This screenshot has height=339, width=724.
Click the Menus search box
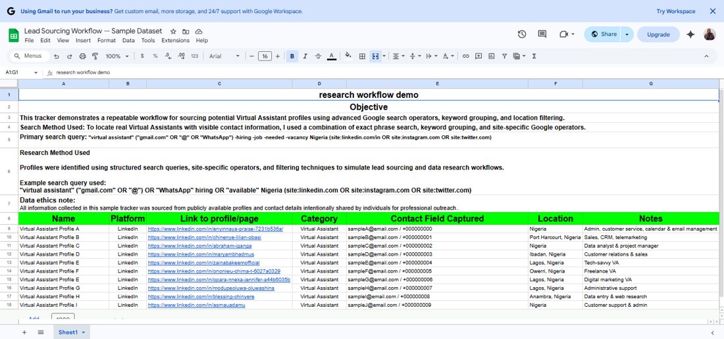click(30, 56)
